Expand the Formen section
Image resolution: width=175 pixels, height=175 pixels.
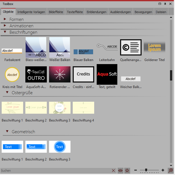point(5,19)
